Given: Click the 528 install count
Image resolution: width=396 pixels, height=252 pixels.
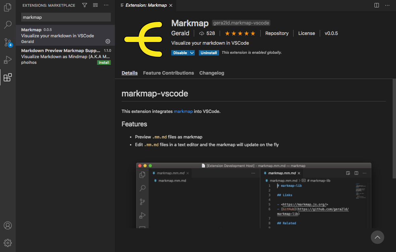Looking at the screenshot, I should click(207, 33).
